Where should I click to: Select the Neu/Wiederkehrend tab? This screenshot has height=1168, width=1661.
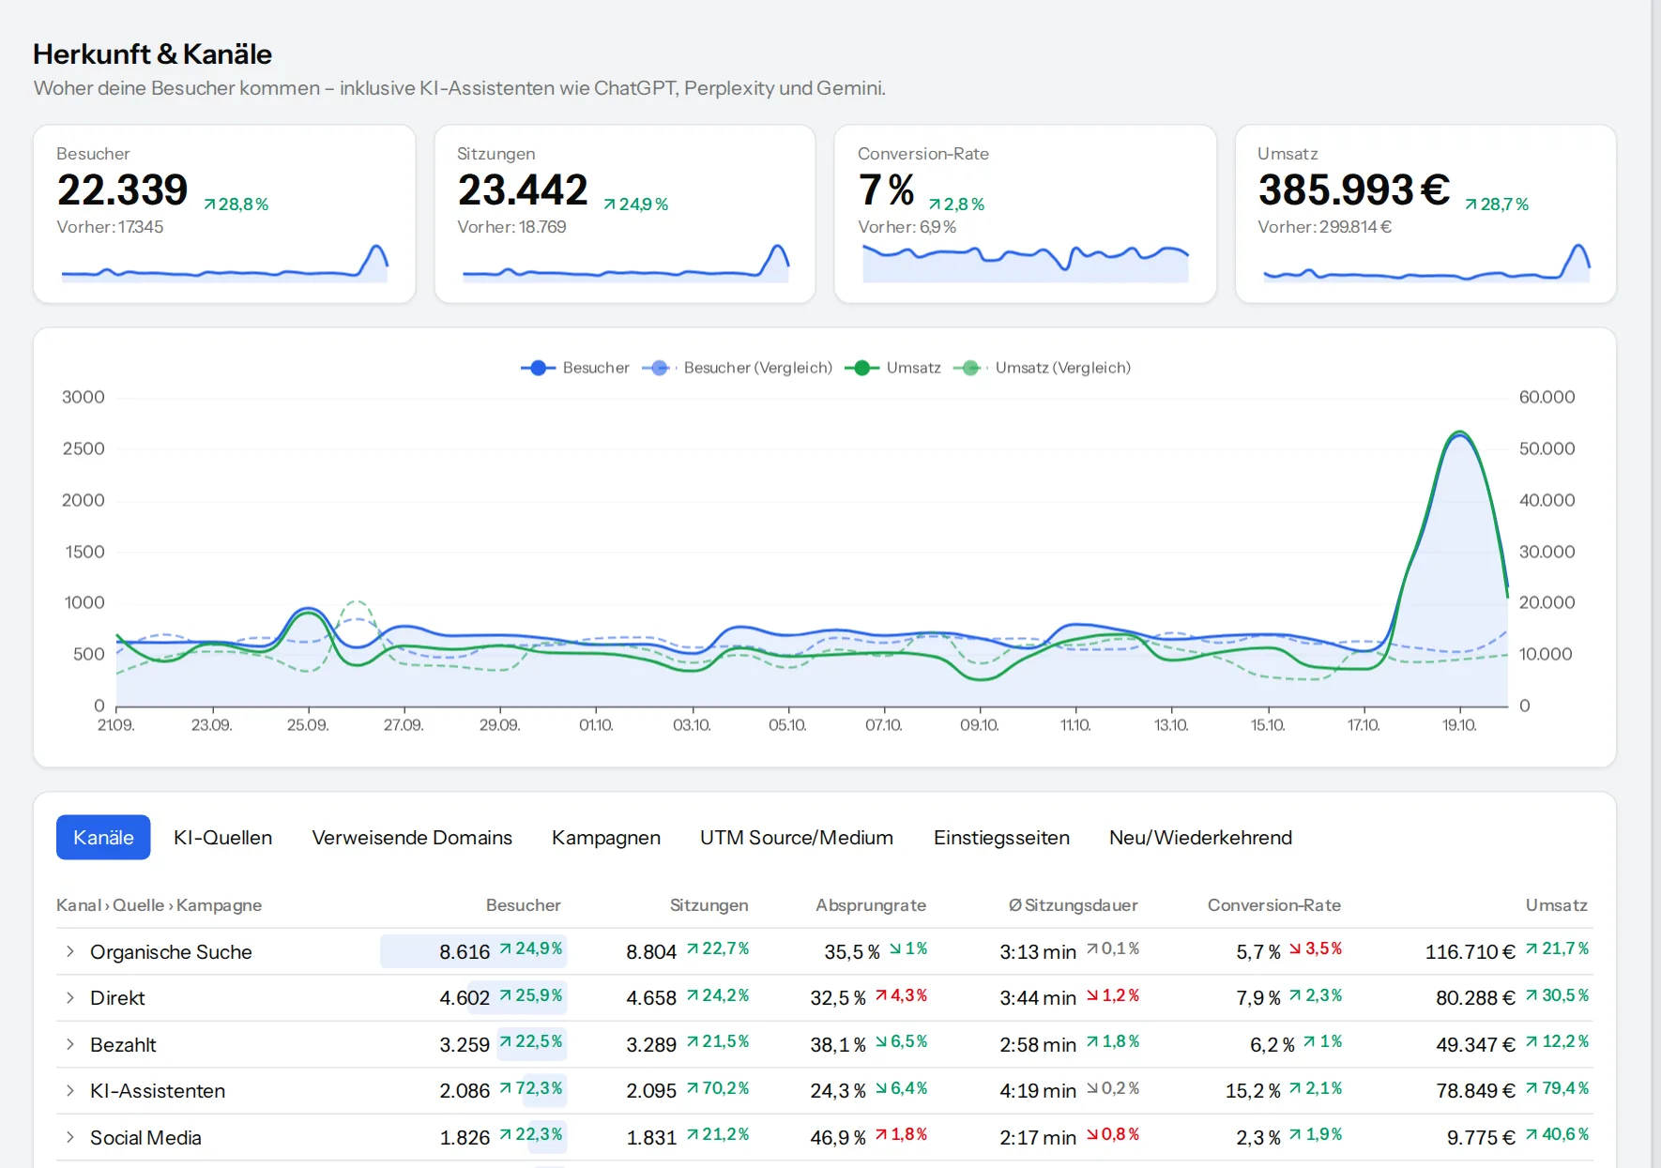[1200, 837]
